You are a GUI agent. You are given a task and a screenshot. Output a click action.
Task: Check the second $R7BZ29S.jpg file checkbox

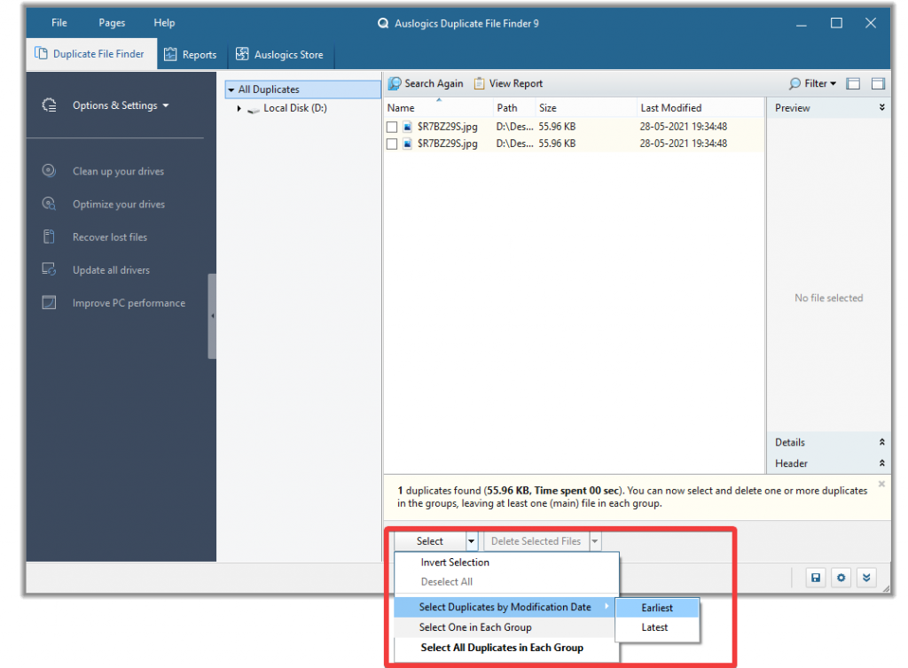click(392, 144)
